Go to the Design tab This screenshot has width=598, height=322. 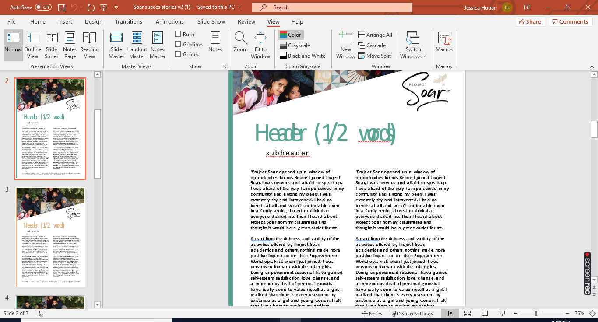pyautogui.click(x=94, y=22)
